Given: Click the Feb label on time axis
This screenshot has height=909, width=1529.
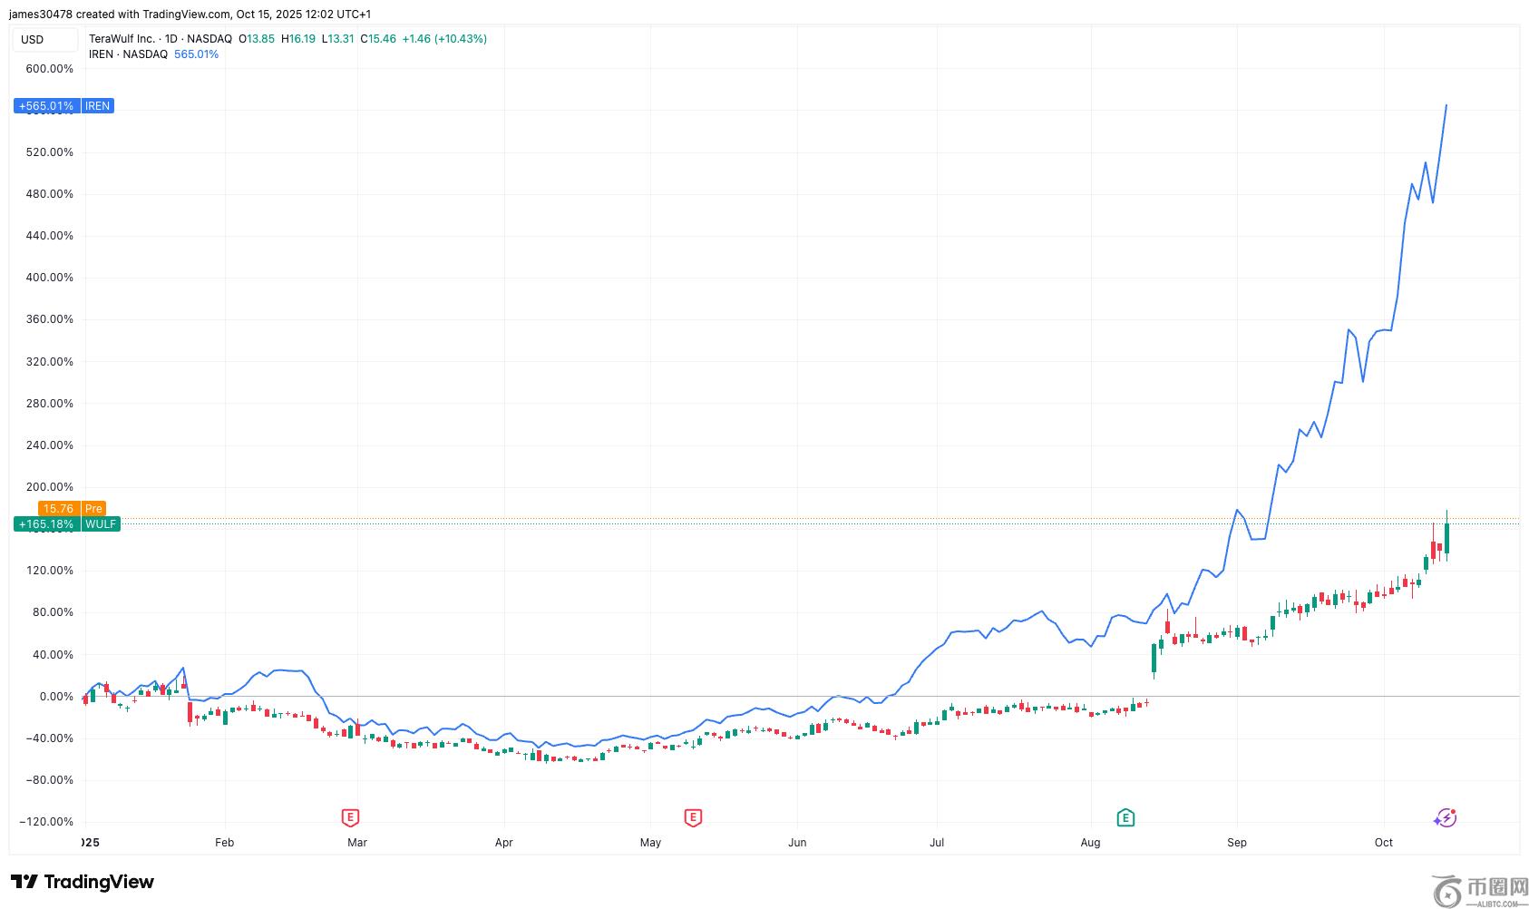Looking at the screenshot, I should click(224, 843).
